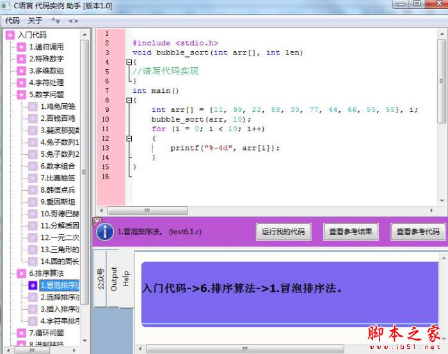Select the 4.字符串排序 tree item

(x=60, y=321)
